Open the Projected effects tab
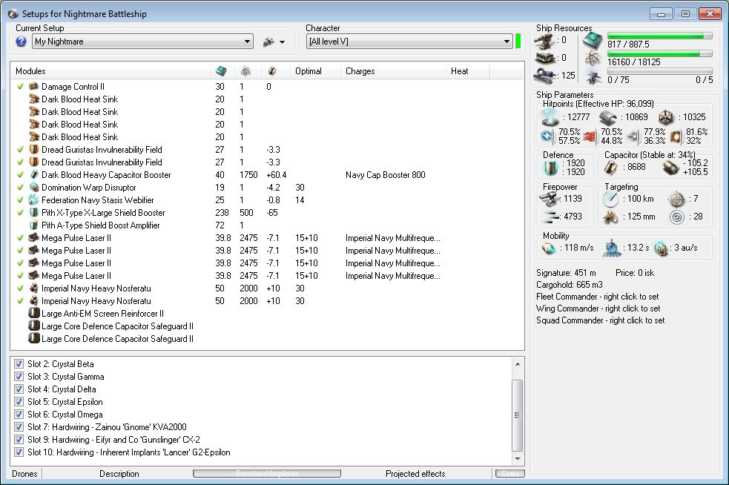 (415, 474)
